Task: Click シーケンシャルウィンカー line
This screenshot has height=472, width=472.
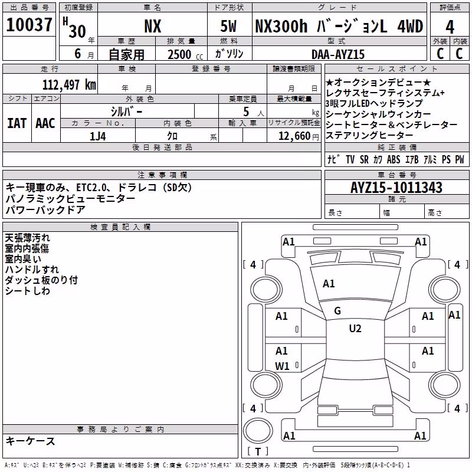Action: [x=378, y=114]
